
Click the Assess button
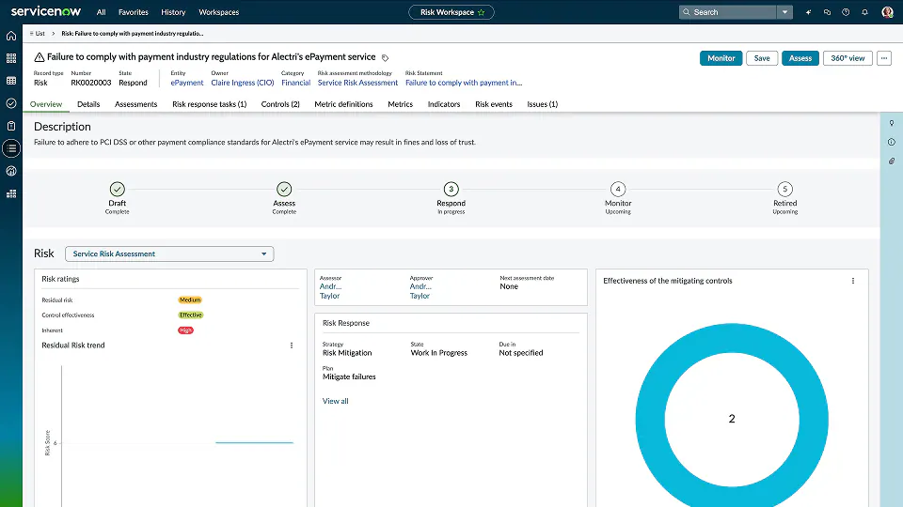click(800, 58)
